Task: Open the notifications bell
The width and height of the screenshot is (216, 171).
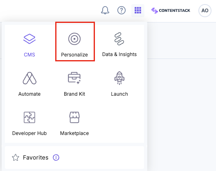Action: 105,10
